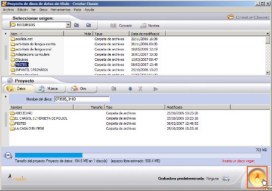
Task: Select the activitats de llengua escrita folder
Action: click(x=33, y=44)
